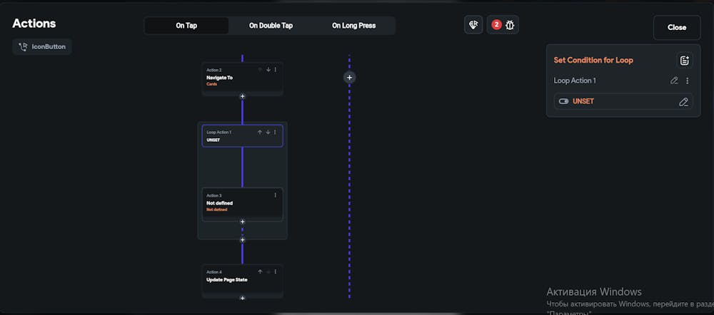The height and width of the screenshot is (315, 714).
Task: Move Loop Action 1 up
Action: click(x=260, y=132)
